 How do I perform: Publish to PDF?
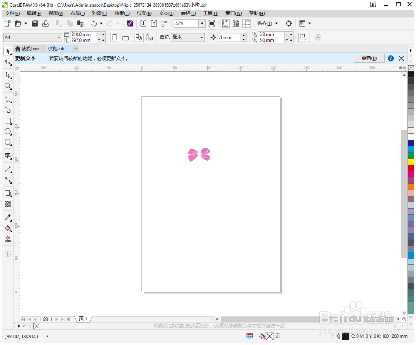pyautogui.click(x=164, y=24)
